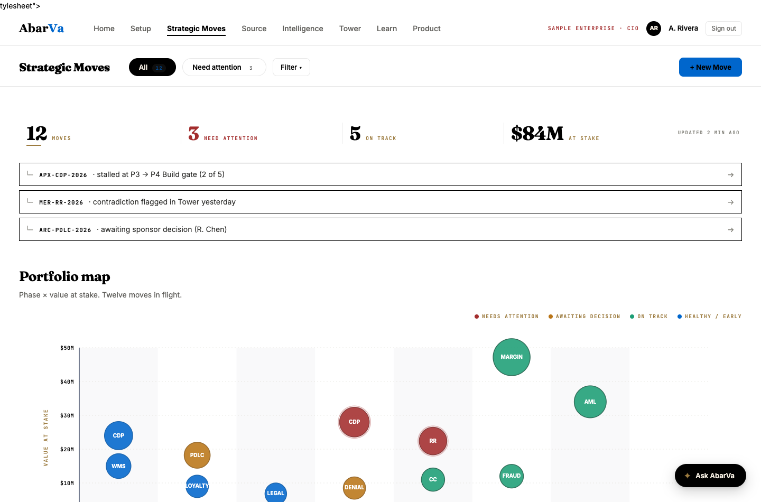Screen dimensions: 761x502
Task: Select the RR bubble
Action: point(433,441)
